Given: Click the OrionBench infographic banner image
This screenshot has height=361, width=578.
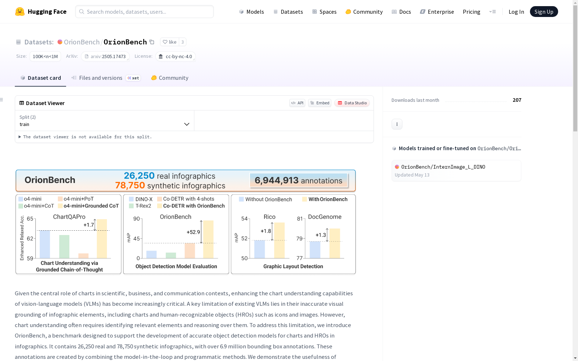Looking at the screenshot, I should coord(186,222).
